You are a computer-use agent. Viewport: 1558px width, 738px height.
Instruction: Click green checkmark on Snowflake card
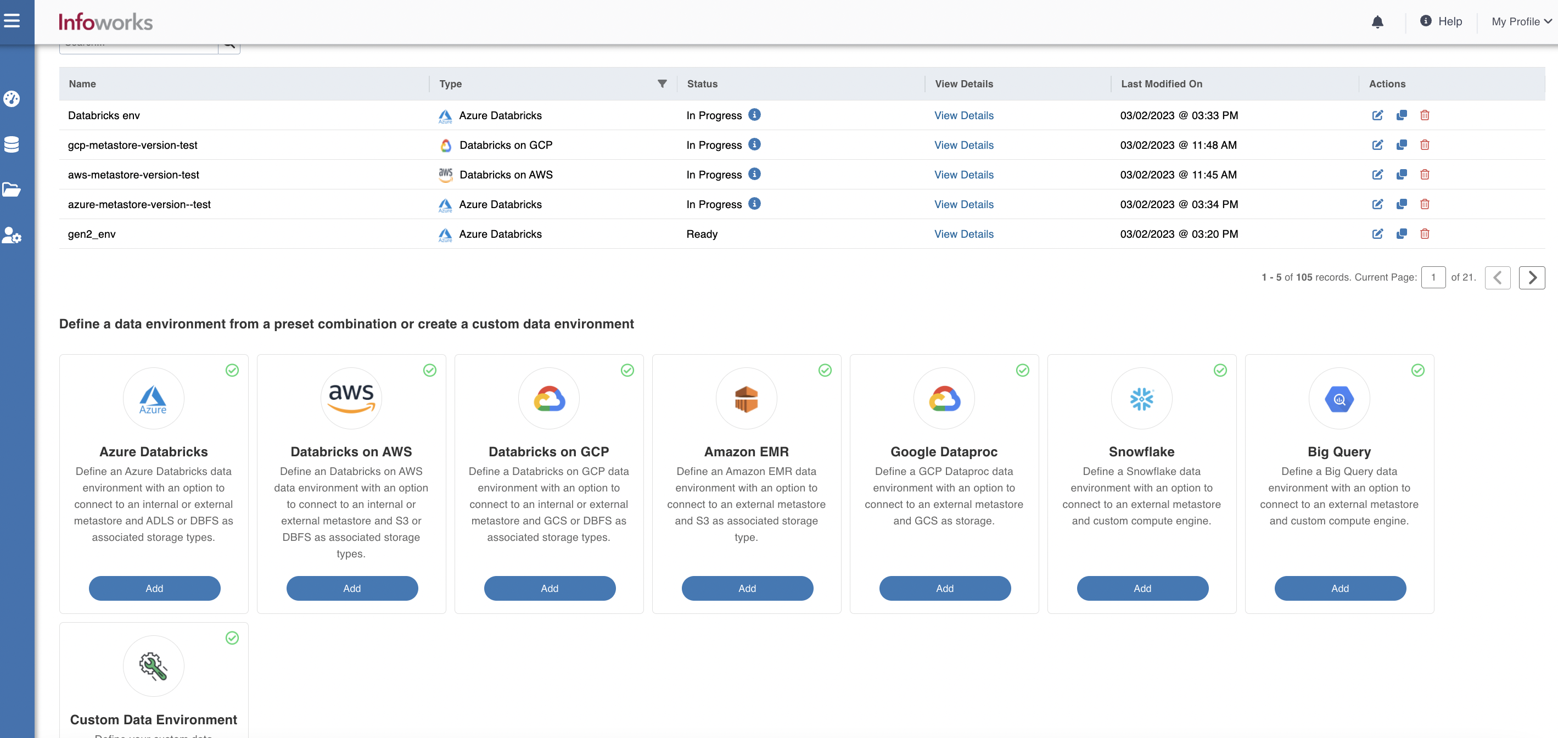coord(1220,370)
